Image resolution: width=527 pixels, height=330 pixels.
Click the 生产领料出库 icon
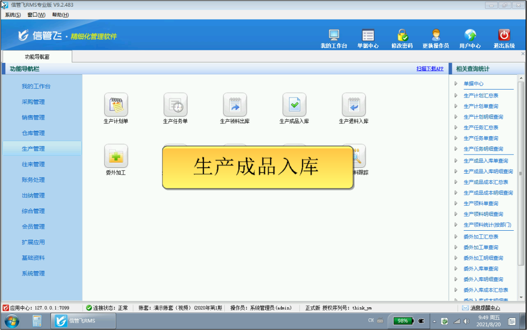click(x=235, y=105)
